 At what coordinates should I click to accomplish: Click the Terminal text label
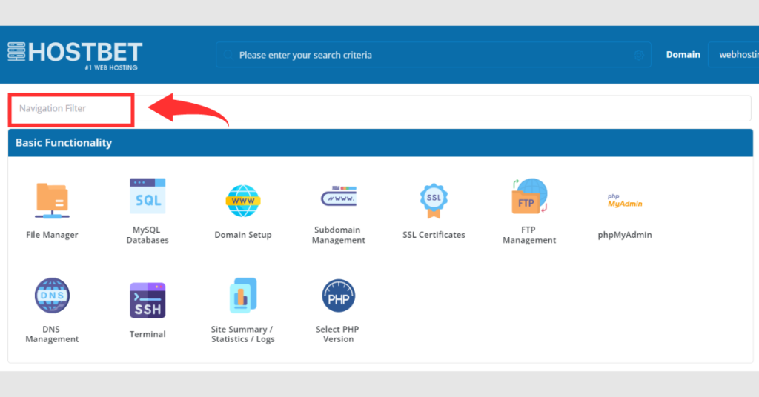click(148, 334)
